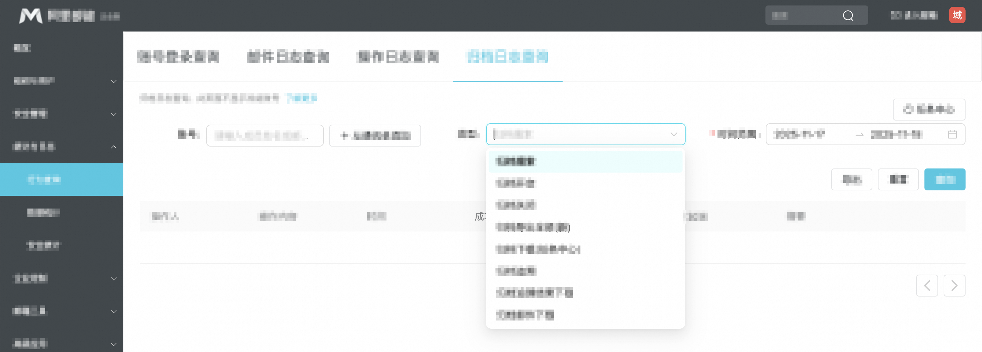Open the date range calendar icon
982x352 pixels.
(x=952, y=134)
